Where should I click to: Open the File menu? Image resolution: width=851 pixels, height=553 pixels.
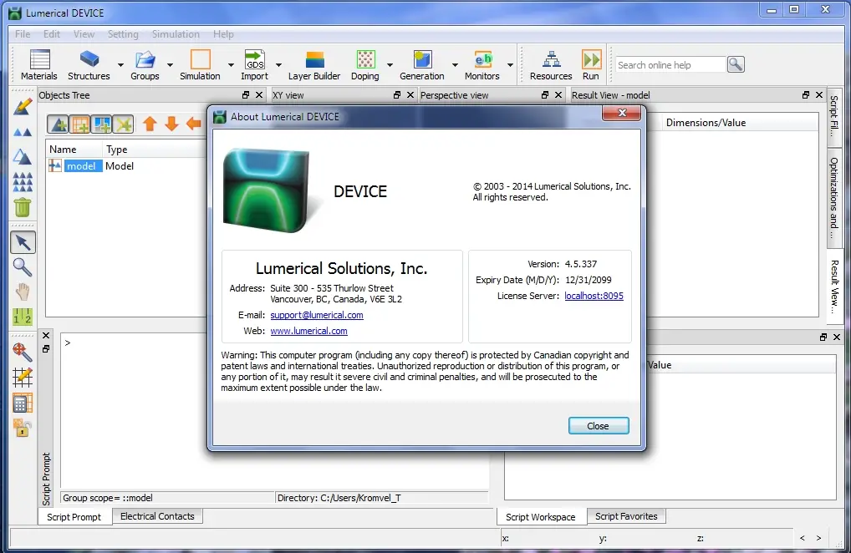(23, 34)
